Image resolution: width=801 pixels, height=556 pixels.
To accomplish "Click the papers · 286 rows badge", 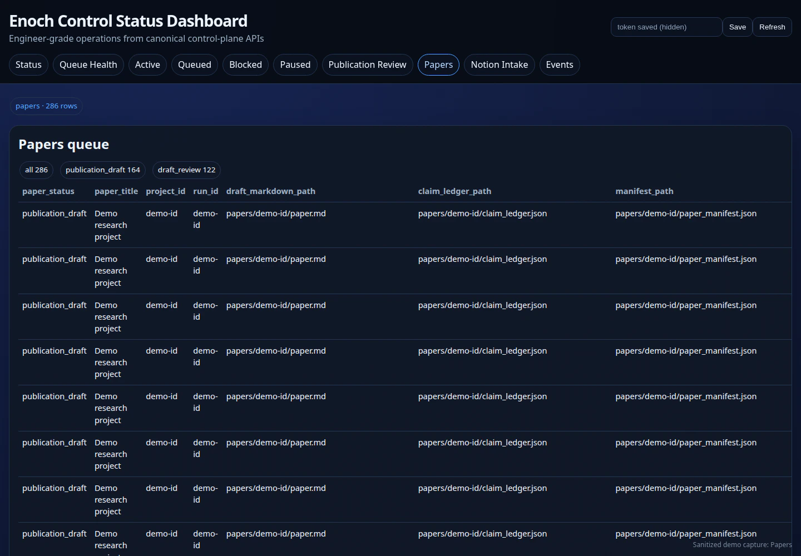I will (46, 106).
